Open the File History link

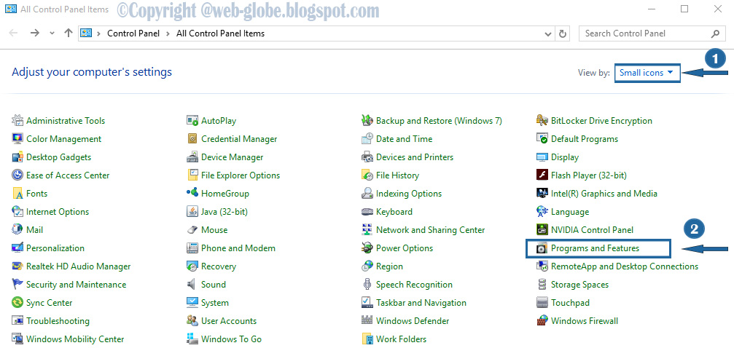[x=398, y=175]
